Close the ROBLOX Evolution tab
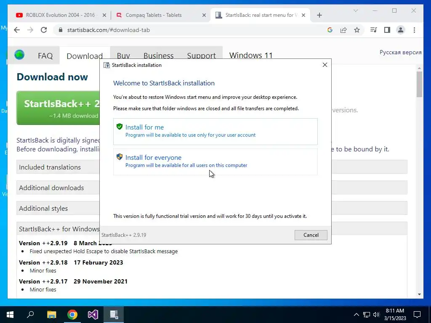431x323 pixels. pyautogui.click(x=104, y=15)
